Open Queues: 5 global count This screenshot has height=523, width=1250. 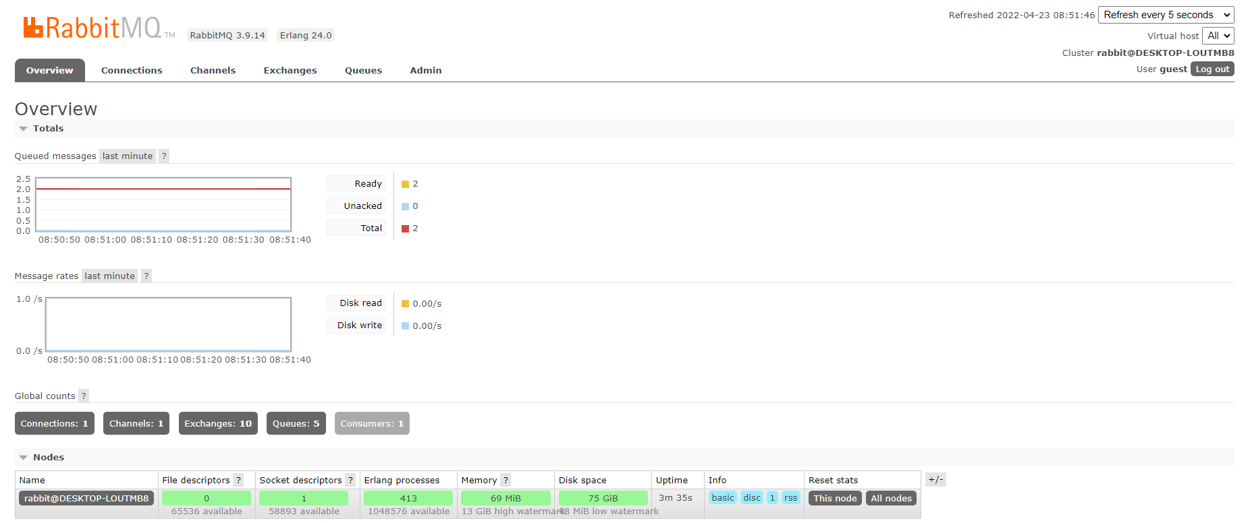296,423
